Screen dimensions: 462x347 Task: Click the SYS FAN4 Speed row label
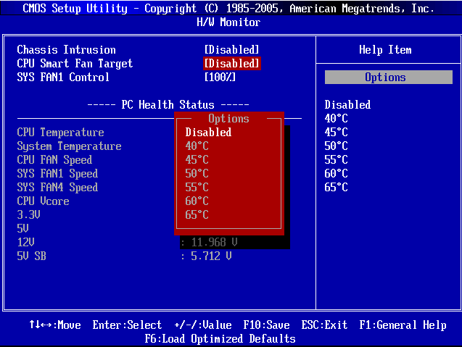[57, 188]
